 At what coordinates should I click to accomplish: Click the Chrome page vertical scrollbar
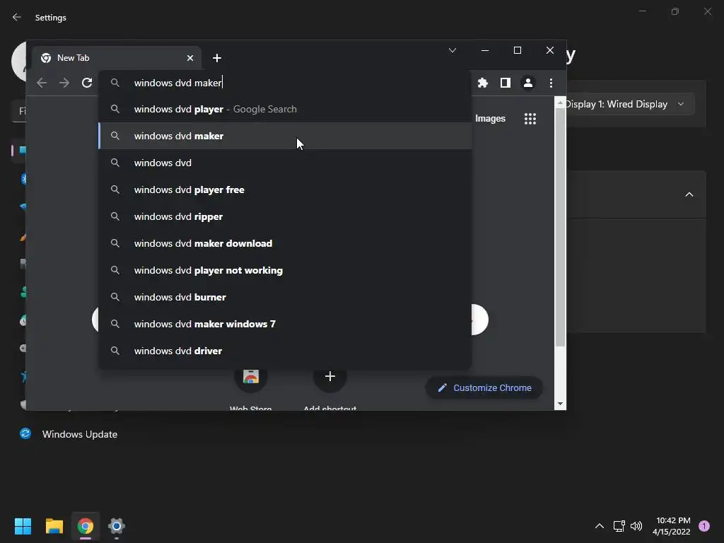[x=560, y=227]
